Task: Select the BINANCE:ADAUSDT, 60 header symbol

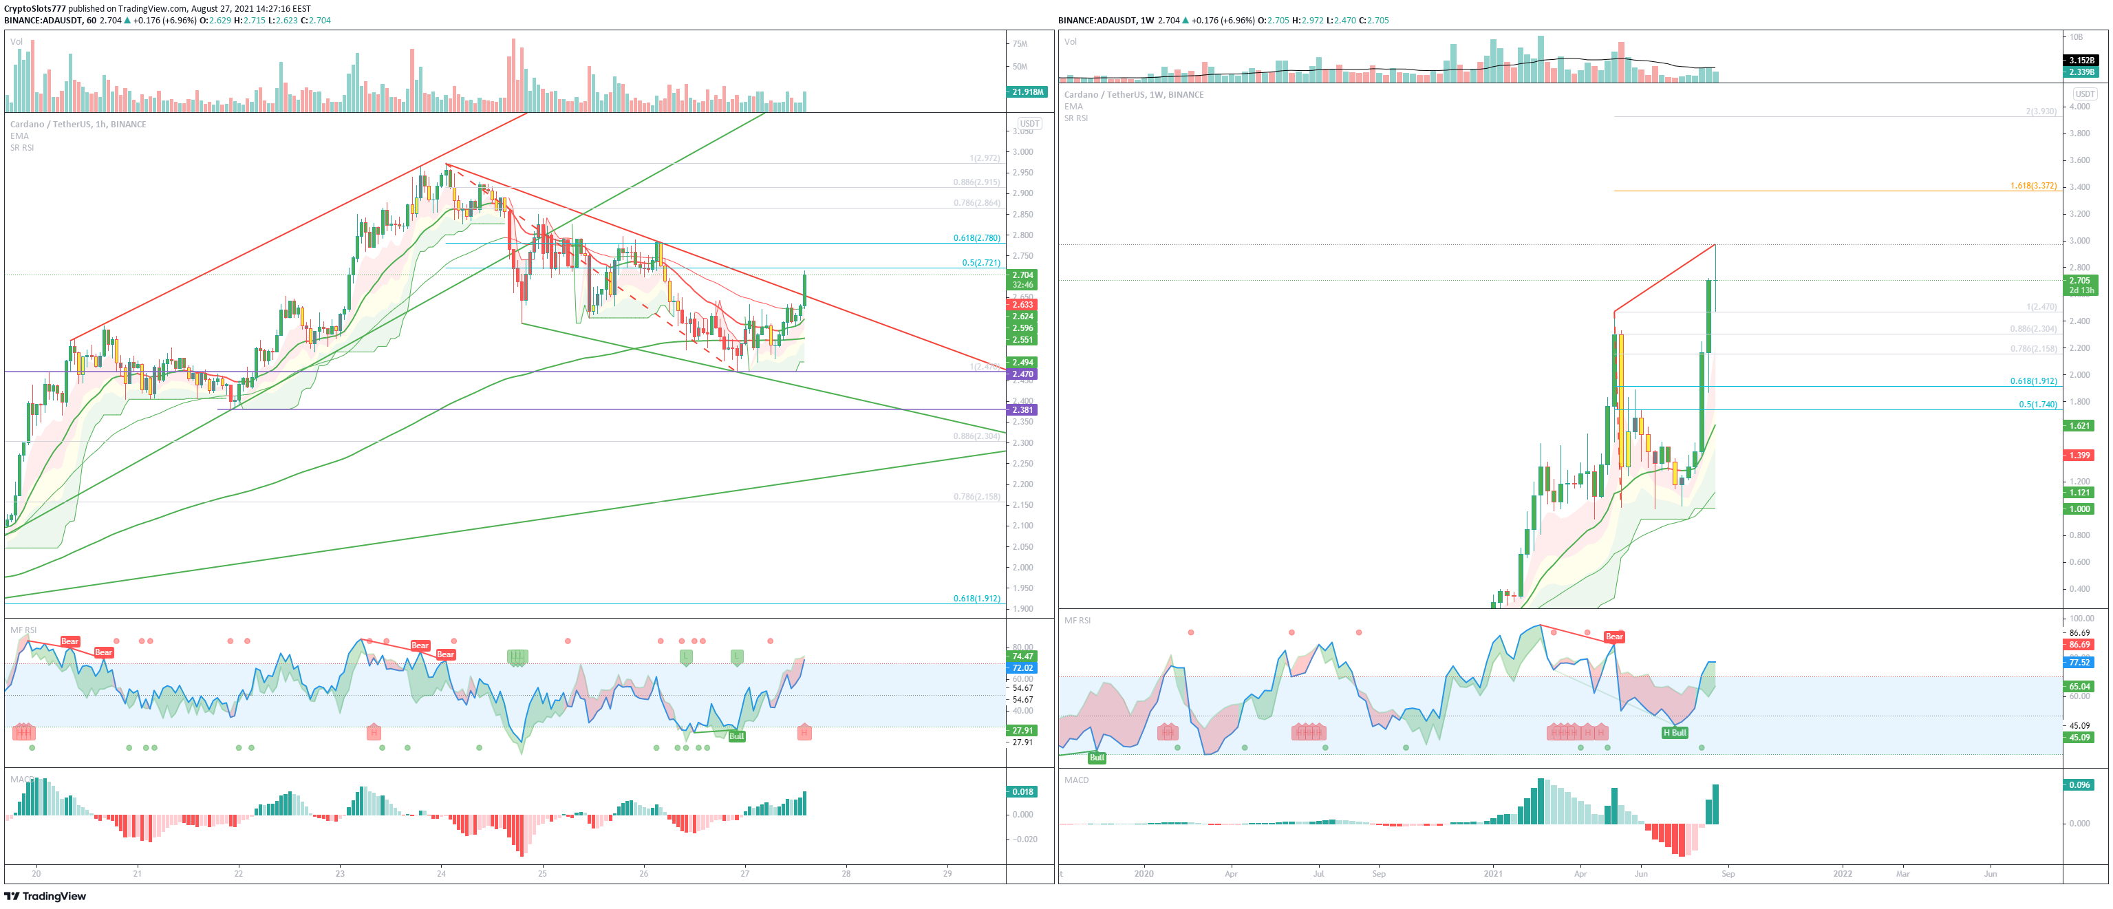Action: point(50,21)
